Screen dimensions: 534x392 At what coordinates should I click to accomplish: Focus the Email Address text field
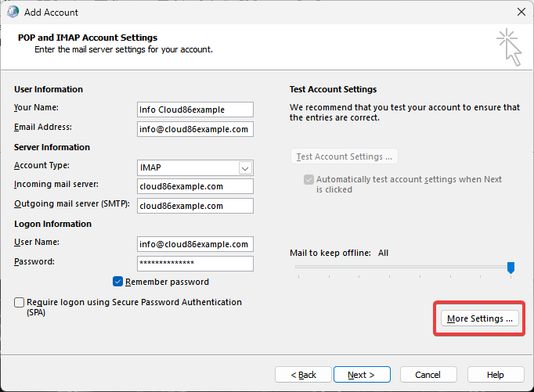point(195,129)
